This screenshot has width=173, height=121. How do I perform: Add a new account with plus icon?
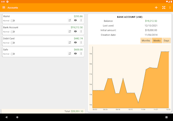[x=156, y=7]
